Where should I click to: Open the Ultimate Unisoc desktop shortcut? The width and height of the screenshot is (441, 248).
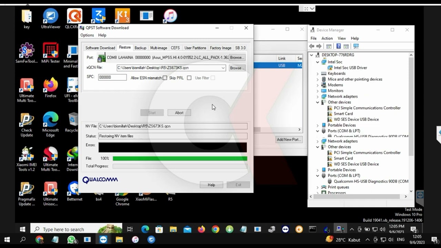coord(51,194)
